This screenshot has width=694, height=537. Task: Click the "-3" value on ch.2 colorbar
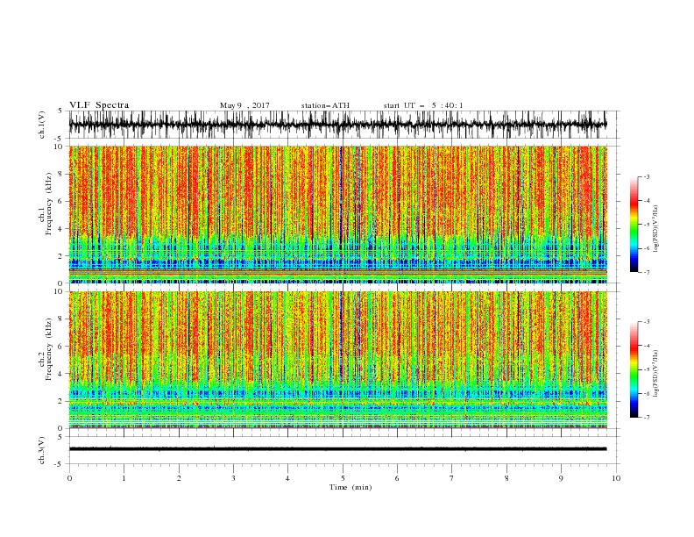(x=647, y=322)
